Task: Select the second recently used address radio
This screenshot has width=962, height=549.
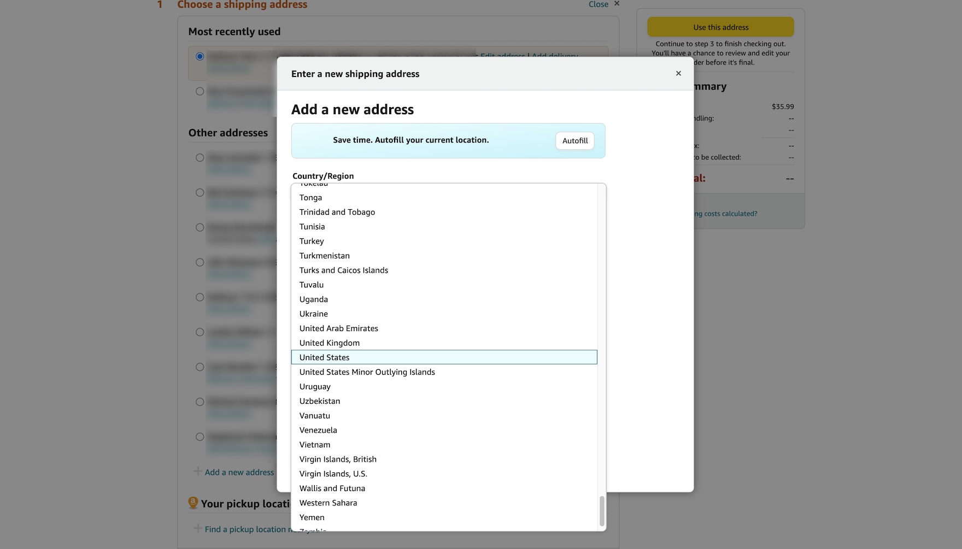Action: pos(200,92)
